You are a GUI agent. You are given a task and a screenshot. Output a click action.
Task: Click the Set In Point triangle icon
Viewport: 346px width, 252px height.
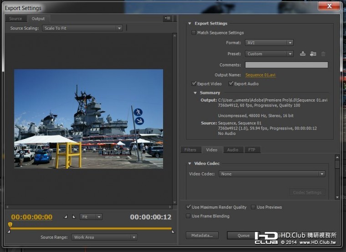coord(66,217)
